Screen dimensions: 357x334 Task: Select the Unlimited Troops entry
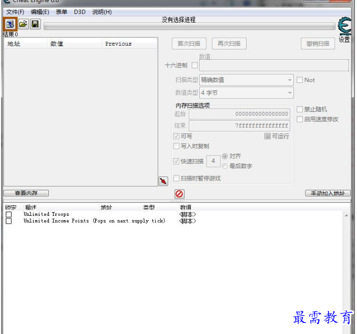click(46, 214)
